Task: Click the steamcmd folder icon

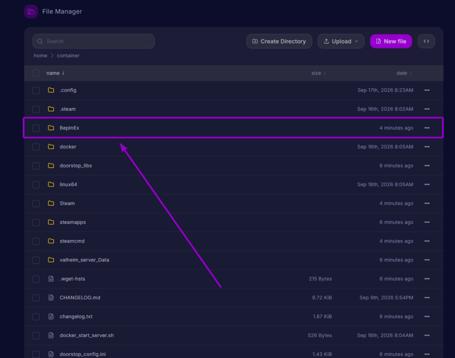Action: point(51,241)
